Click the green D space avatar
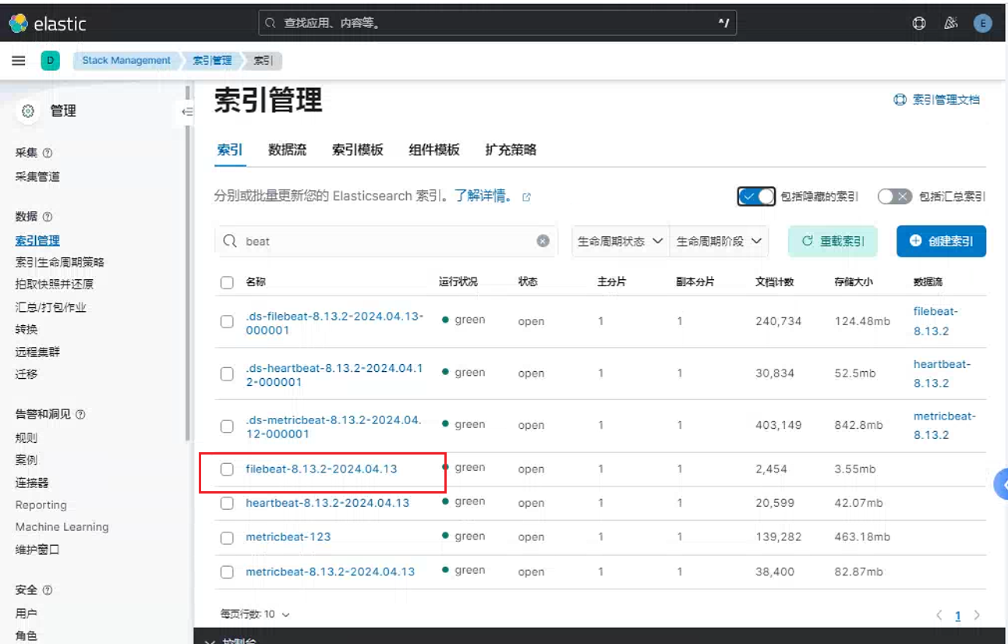The height and width of the screenshot is (644, 1008). [x=50, y=60]
